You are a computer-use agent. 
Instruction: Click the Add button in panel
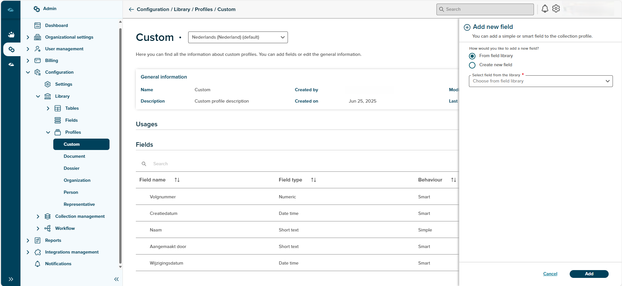pyautogui.click(x=589, y=274)
